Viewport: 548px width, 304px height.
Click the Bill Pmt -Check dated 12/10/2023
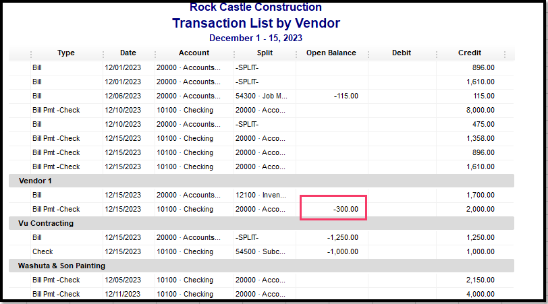(x=56, y=110)
